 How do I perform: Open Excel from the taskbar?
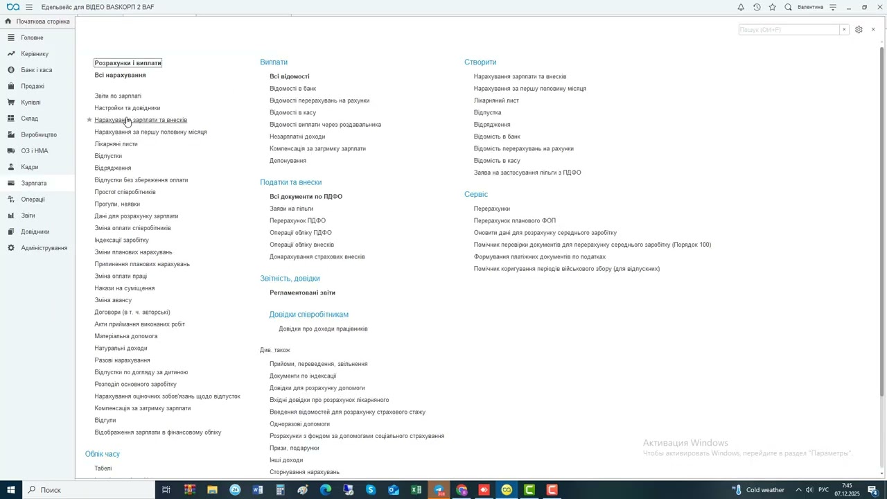(416, 490)
